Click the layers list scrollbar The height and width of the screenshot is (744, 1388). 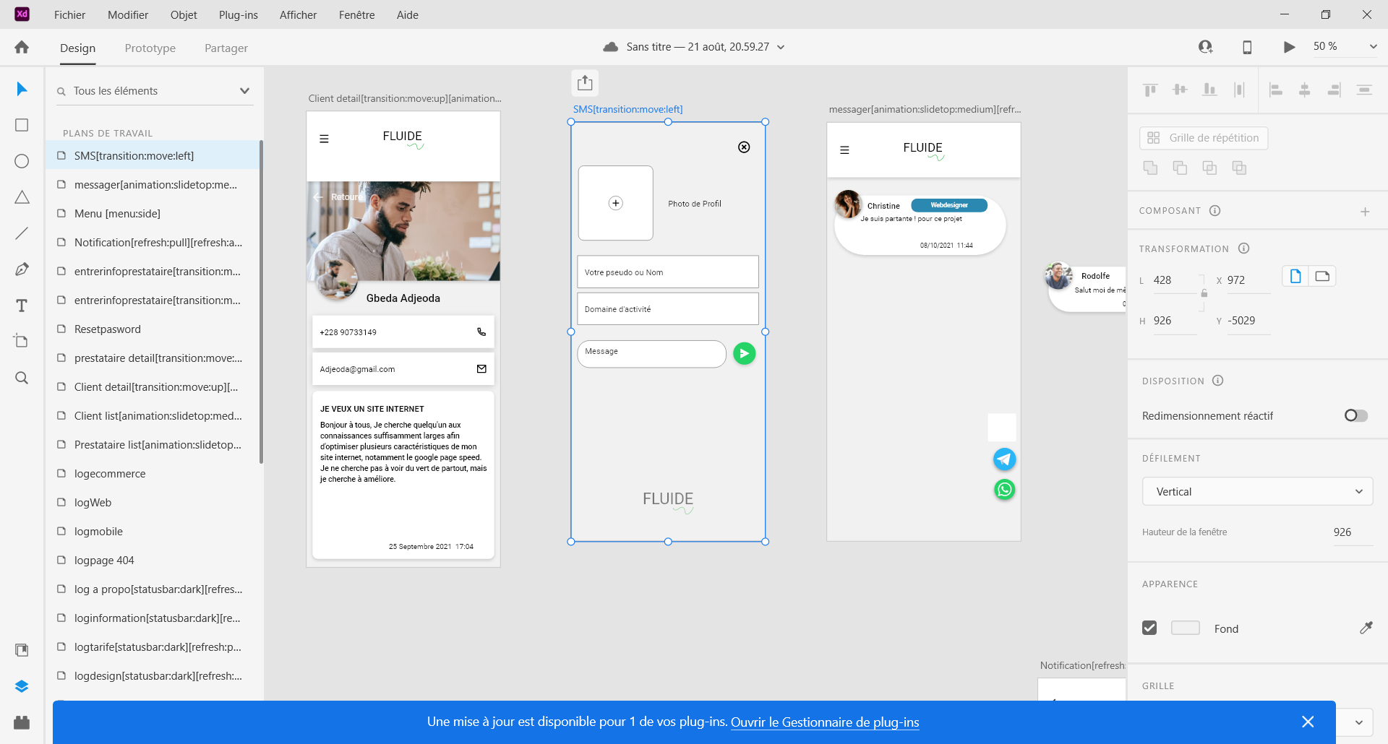coord(261,302)
